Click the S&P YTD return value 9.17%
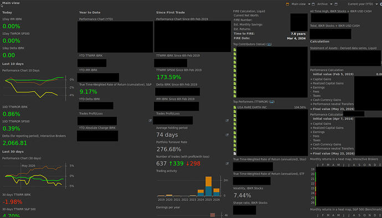 pyautogui.click(x=89, y=92)
